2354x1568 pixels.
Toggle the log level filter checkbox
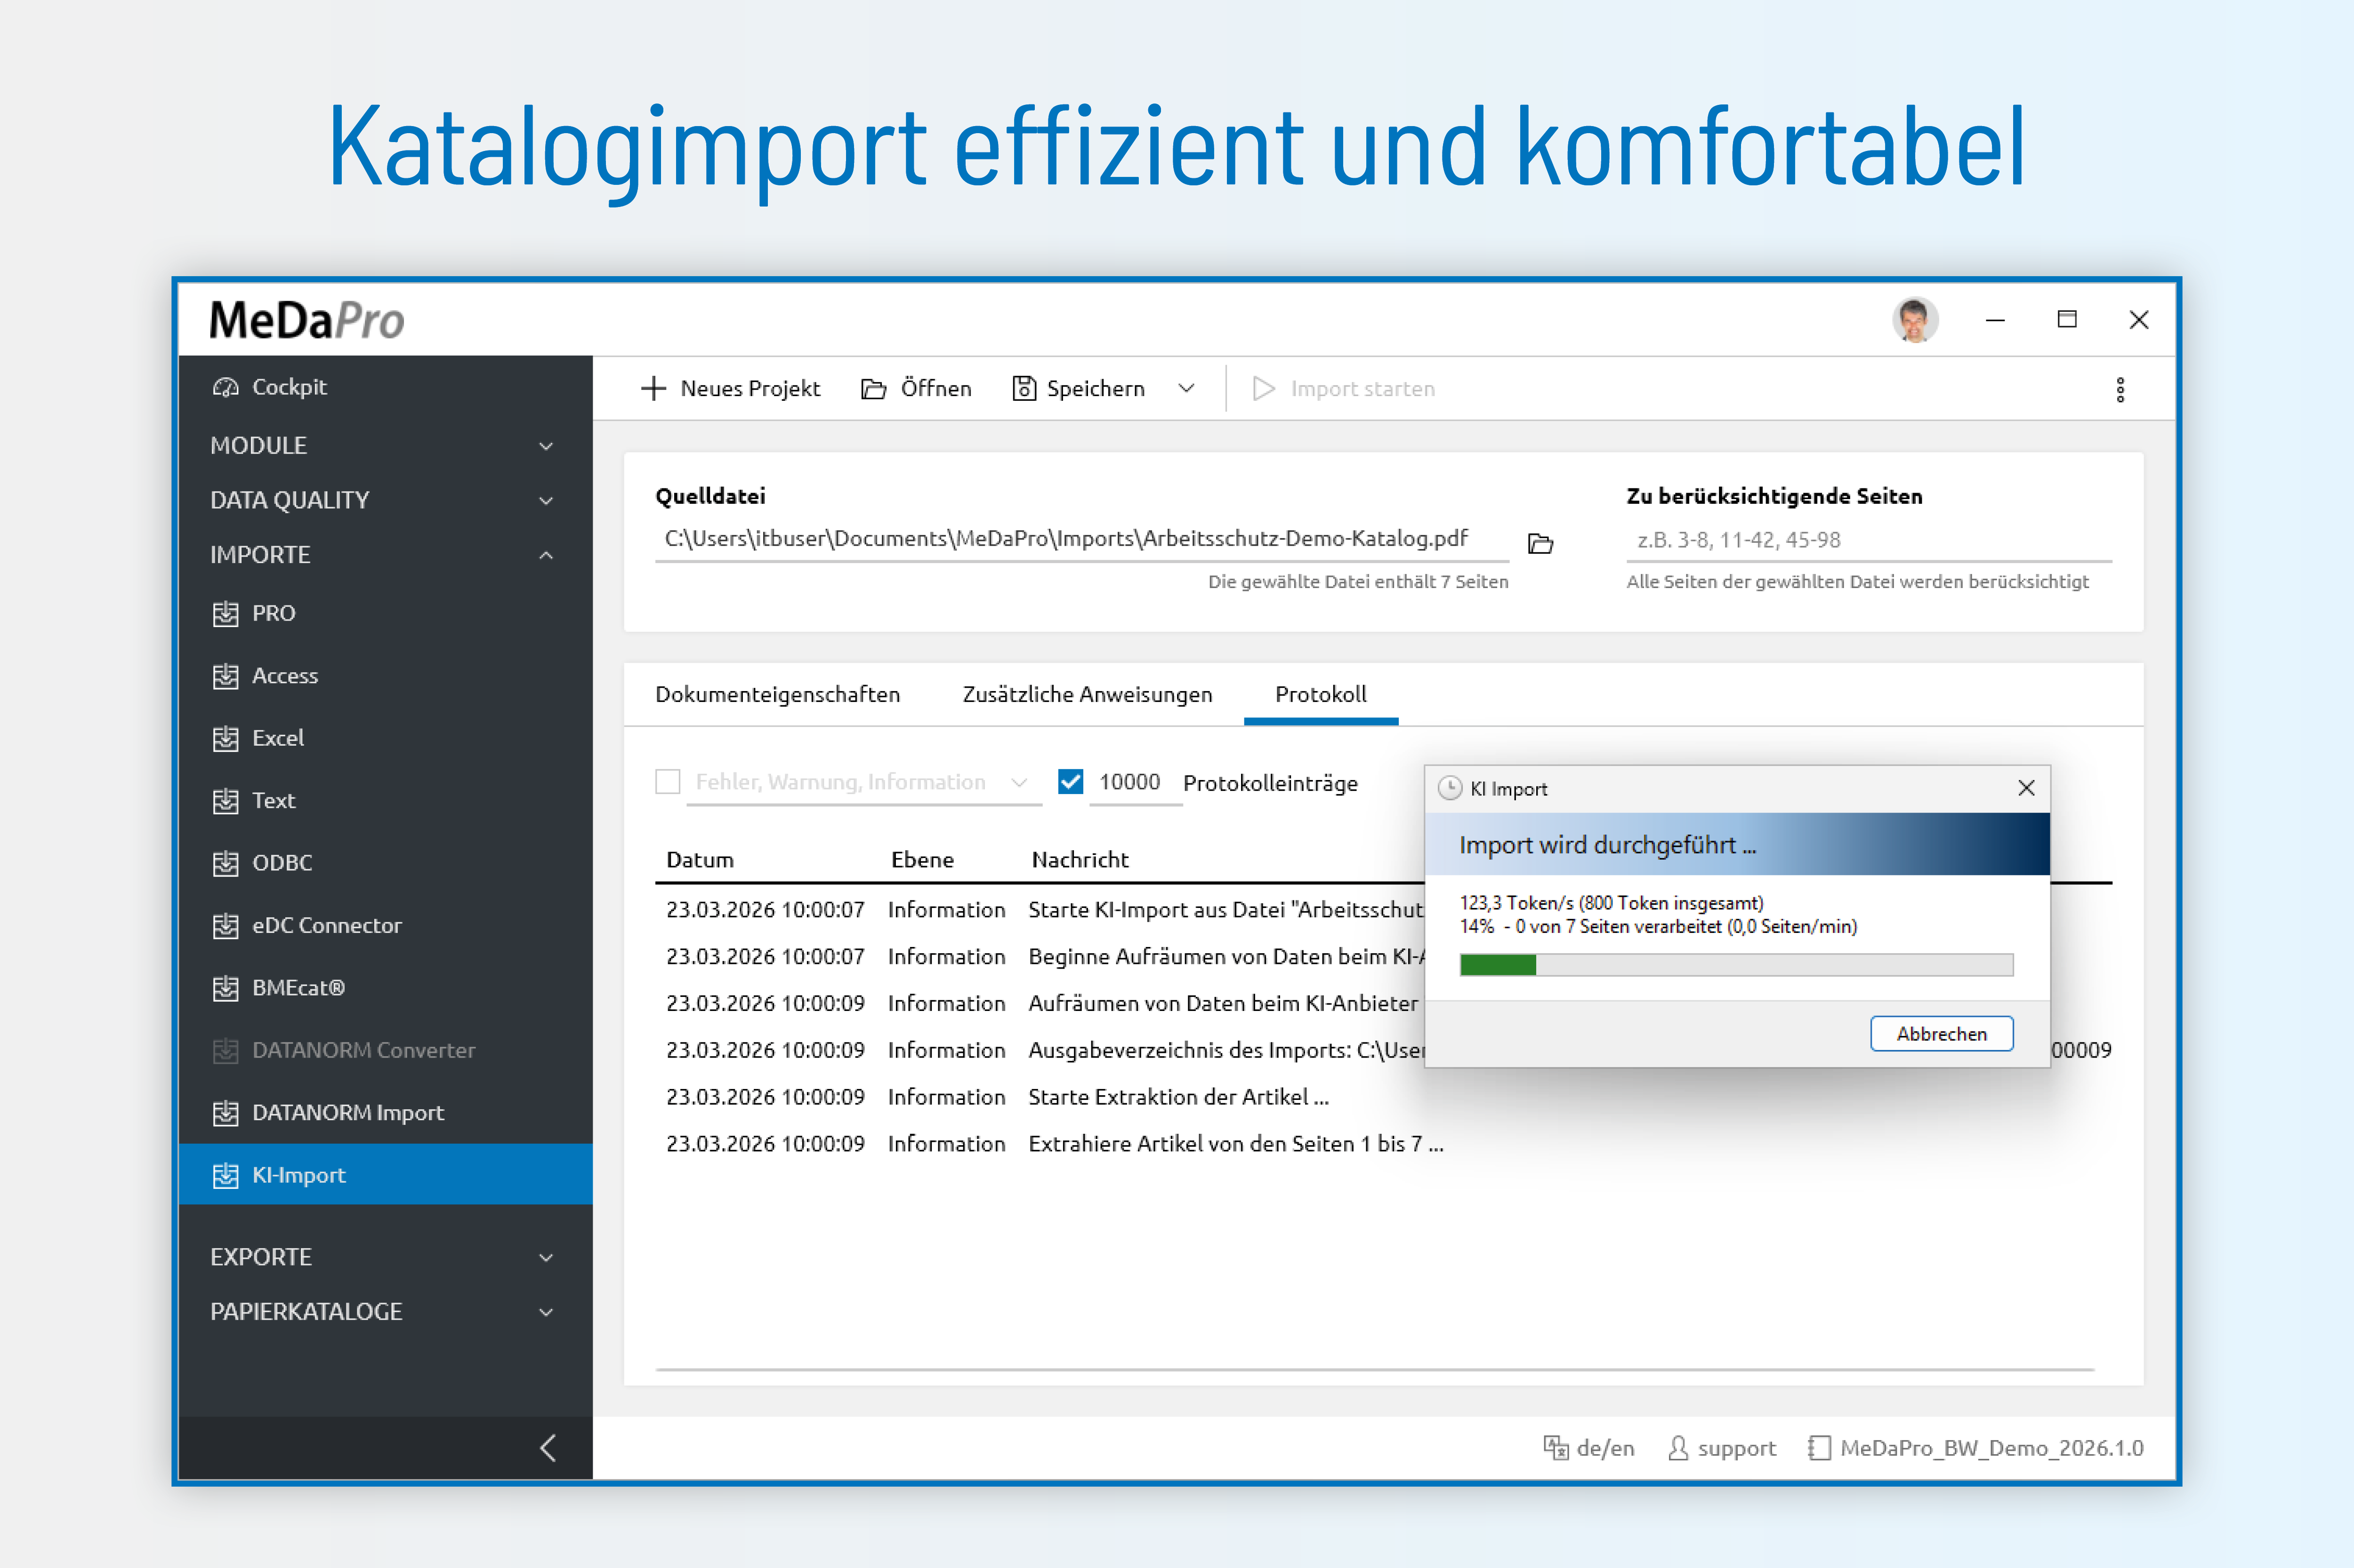coord(668,781)
